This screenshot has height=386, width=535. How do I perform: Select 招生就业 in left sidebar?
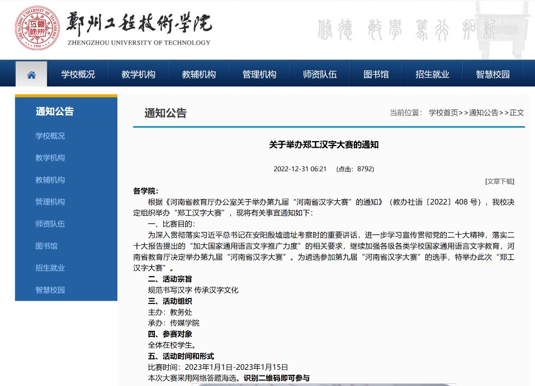pyautogui.click(x=50, y=268)
